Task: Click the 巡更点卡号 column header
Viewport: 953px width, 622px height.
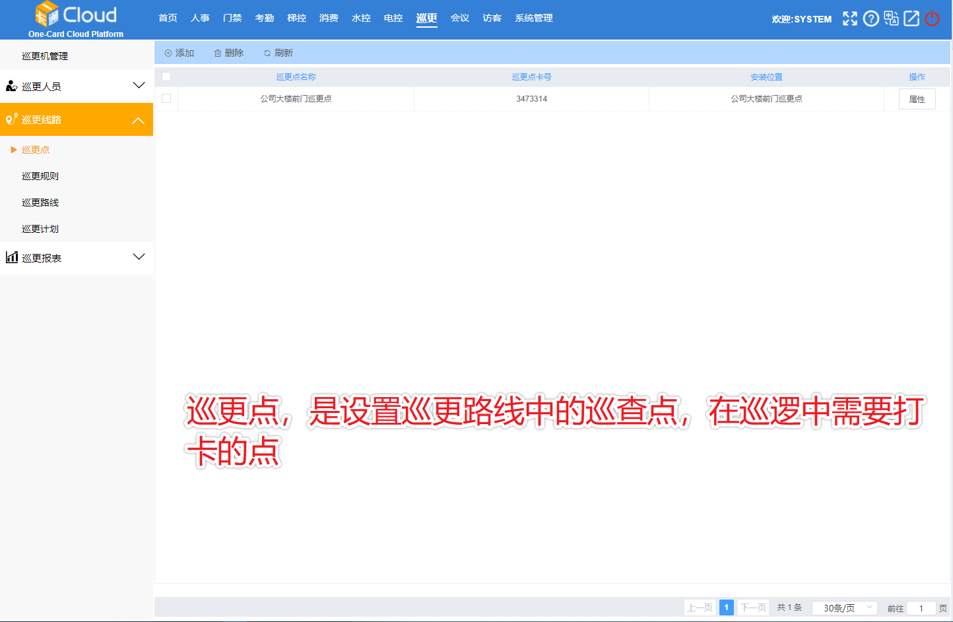Action: click(532, 77)
